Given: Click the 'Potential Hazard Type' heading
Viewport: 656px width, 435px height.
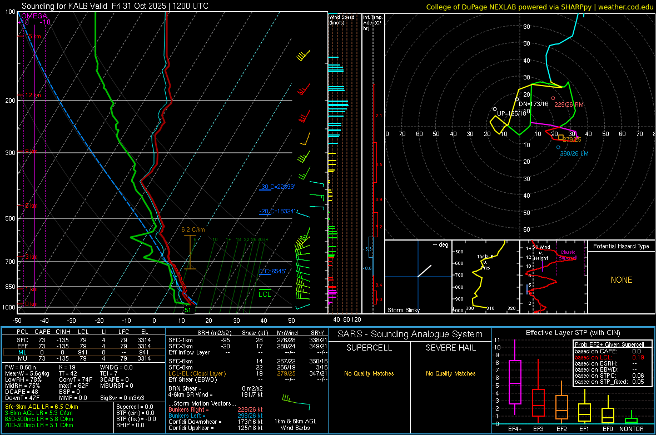Looking at the screenshot, I should 621,246.
